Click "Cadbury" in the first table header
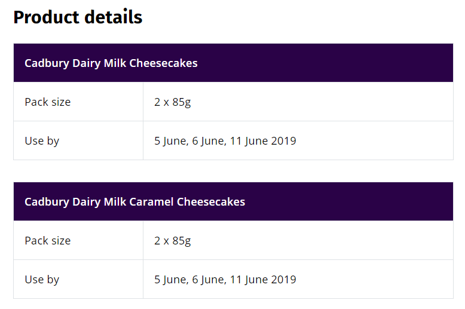Image resolution: width=465 pixels, height=309 pixels. (47, 63)
